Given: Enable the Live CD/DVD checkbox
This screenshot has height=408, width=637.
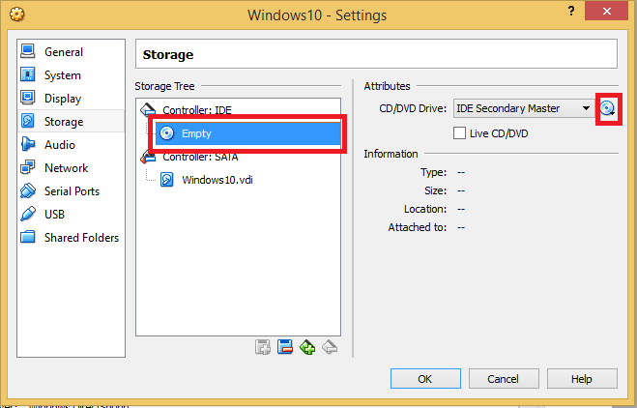Looking at the screenshot, I should coord(459,133).
